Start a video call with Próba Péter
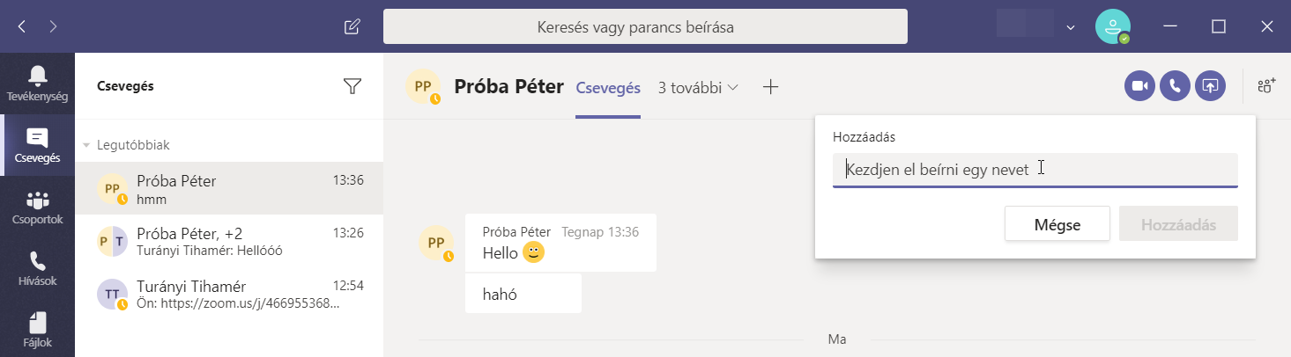 [x=1139, y=86]
